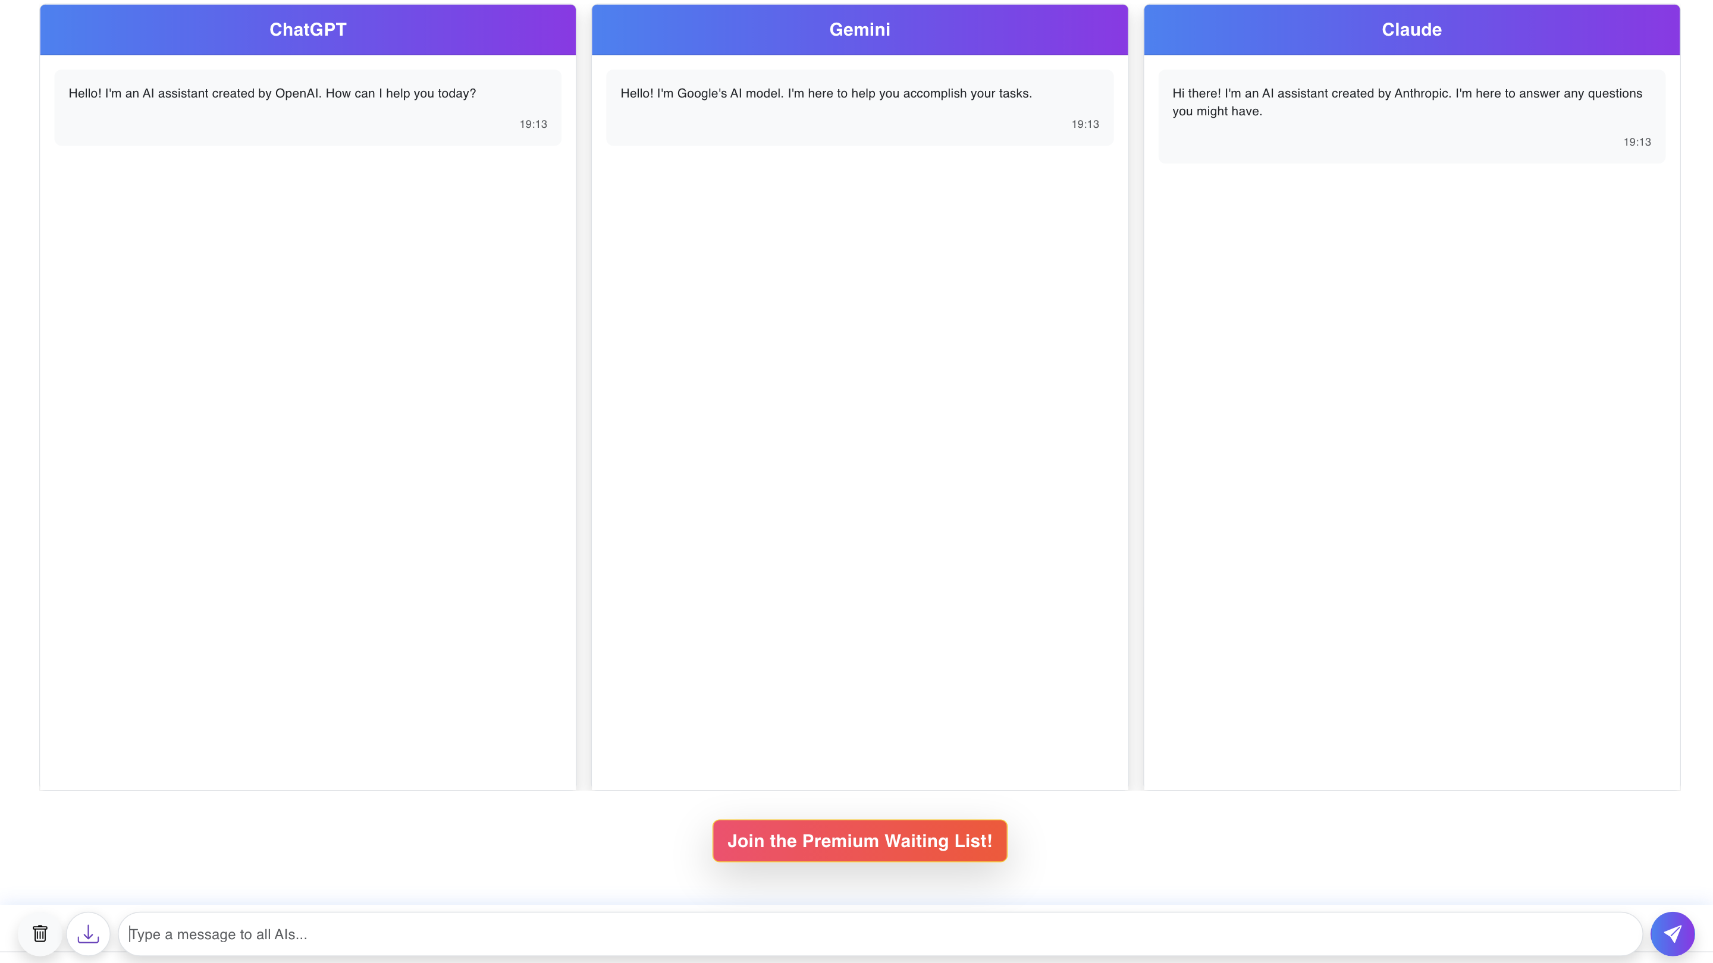Click Claude's greeting message bubble

coord(1411,117)
